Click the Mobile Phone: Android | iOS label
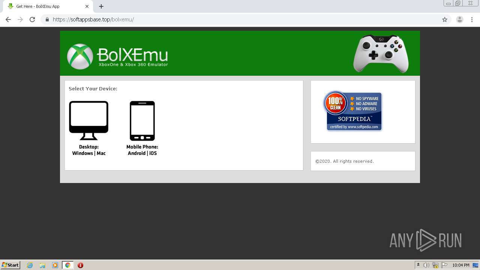Screen dimensions: 480x270 click(142, 150)
